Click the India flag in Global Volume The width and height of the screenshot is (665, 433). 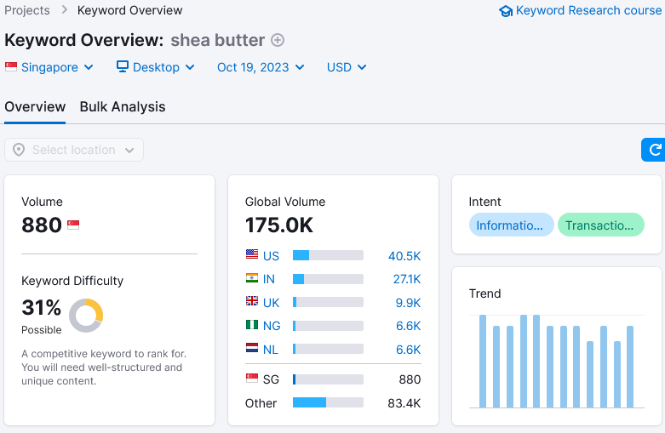[x=252, y=278]
